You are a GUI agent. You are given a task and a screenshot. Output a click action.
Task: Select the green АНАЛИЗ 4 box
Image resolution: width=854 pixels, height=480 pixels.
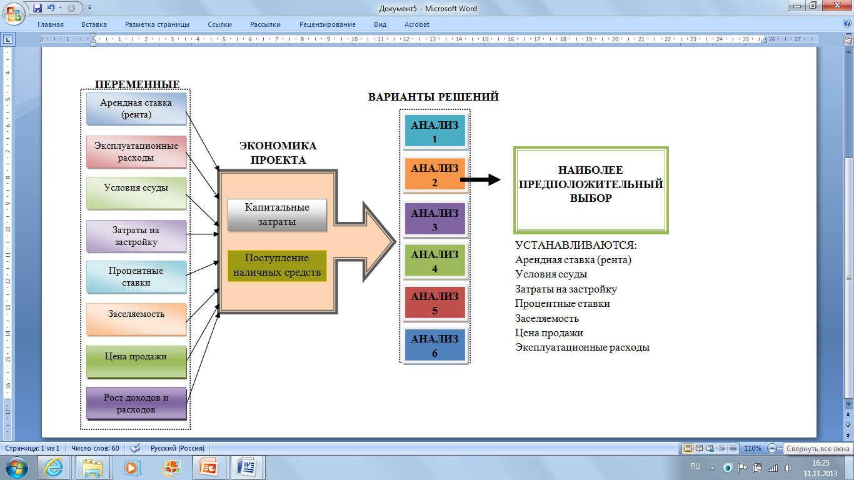[x=435, y=261]
